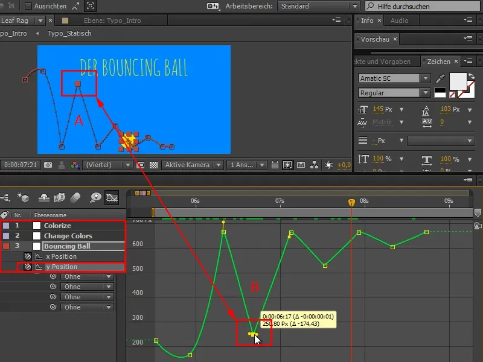This screenshot has height=362, width=483.
Task: Toggle the Region of Interest icon
Action: point(141,165)
